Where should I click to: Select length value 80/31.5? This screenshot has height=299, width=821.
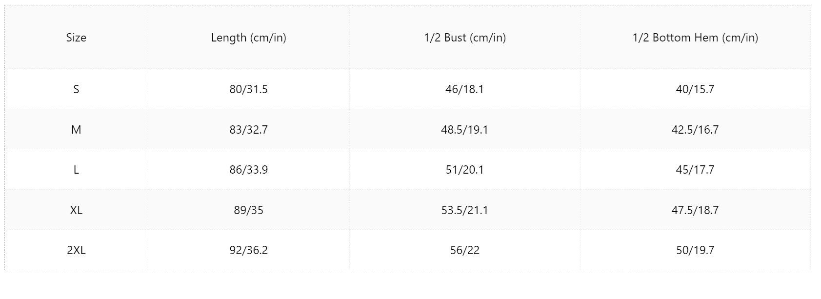point(249,89)
